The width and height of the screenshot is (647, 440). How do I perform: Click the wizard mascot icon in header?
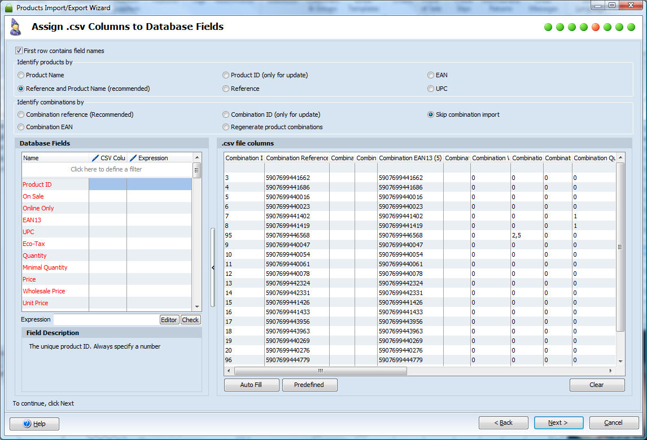[x=15, y=27]
